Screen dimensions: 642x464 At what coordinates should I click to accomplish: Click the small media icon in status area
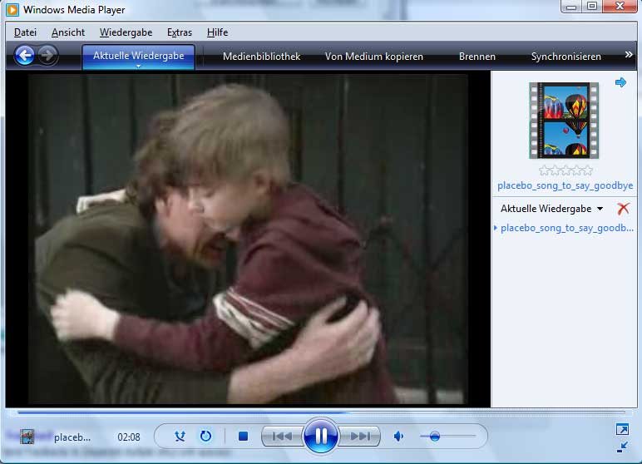click(27, 437)
